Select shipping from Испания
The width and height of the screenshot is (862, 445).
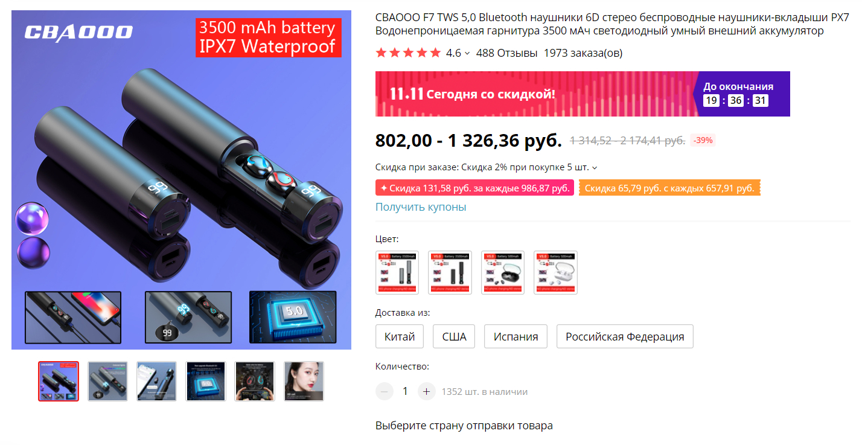coord(516,336)
